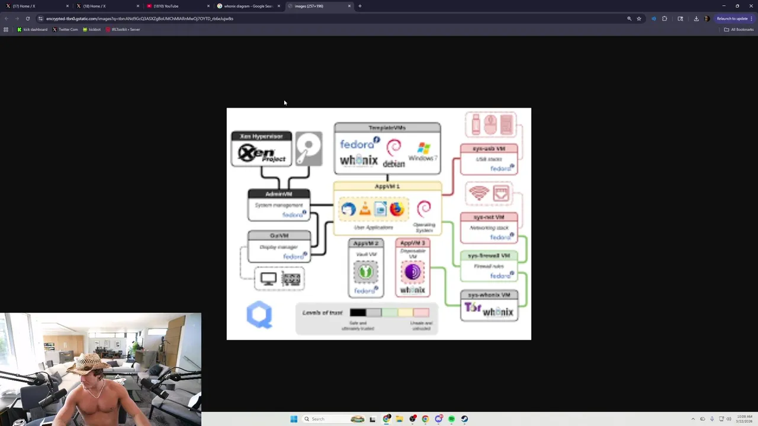
Task: Open the Chrome profile avatar
Action: [x=706, y=18]
